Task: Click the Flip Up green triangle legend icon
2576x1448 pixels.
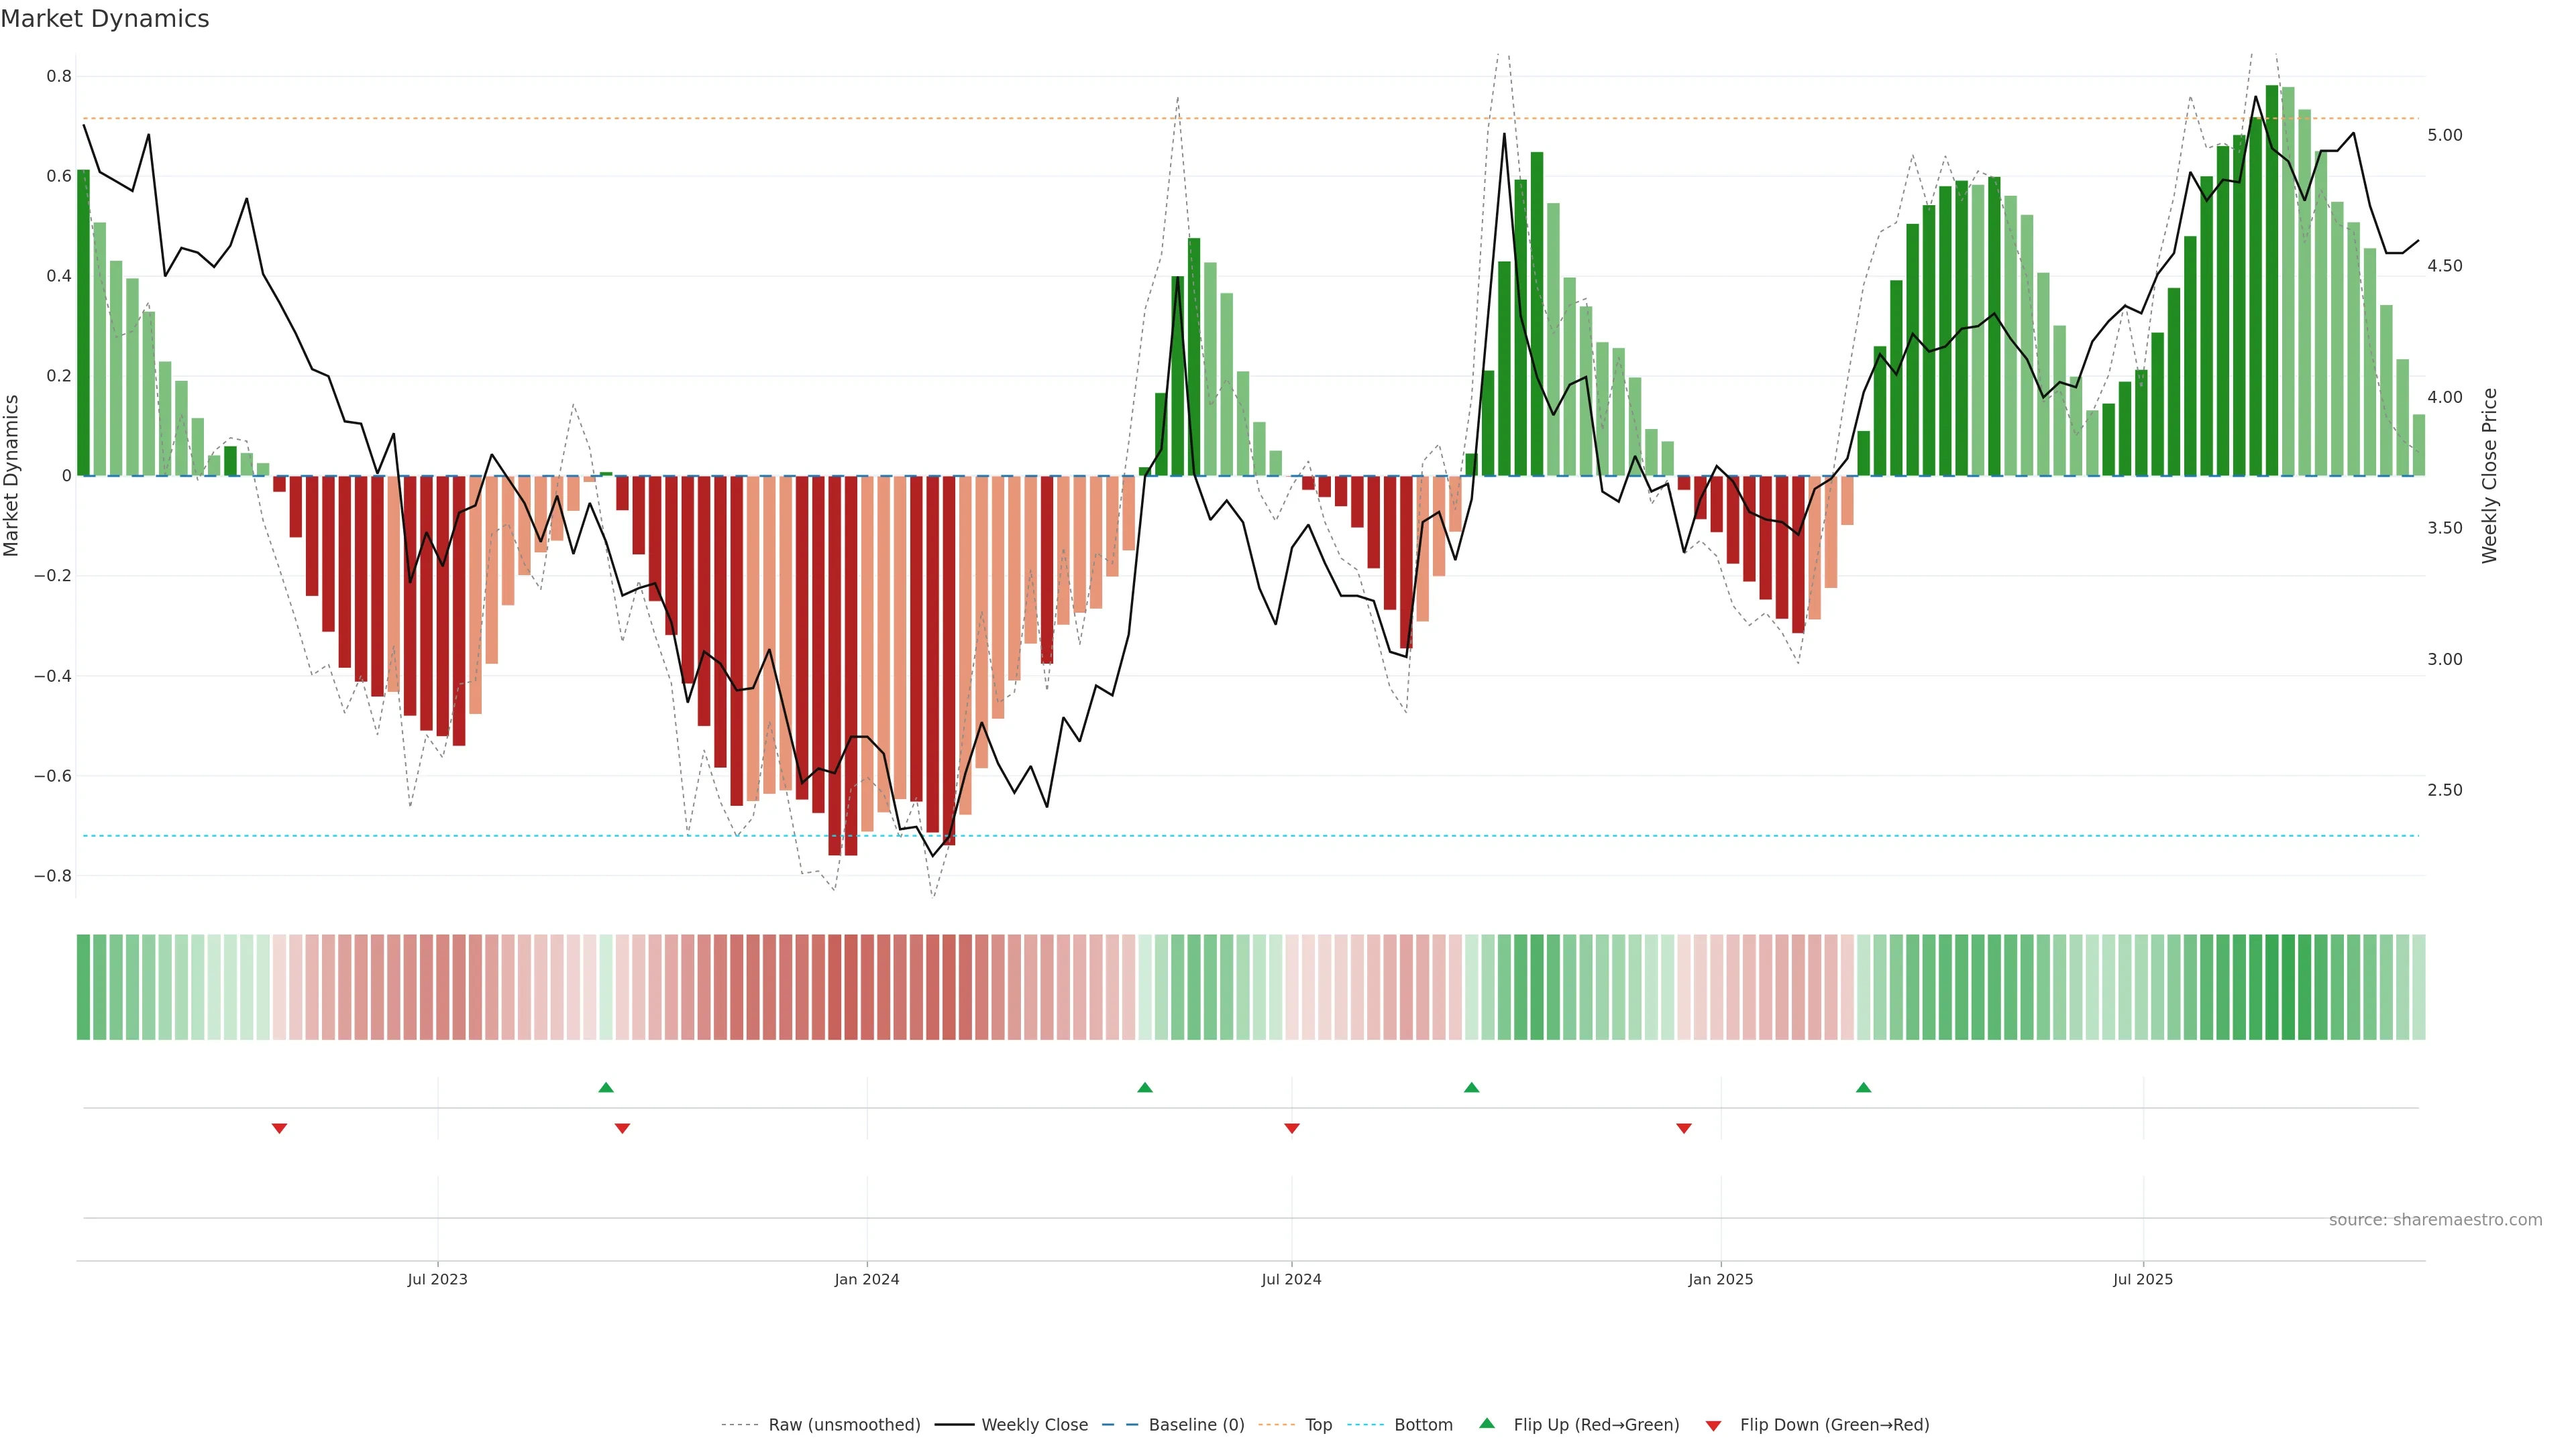Action: click(1486, 1423)
